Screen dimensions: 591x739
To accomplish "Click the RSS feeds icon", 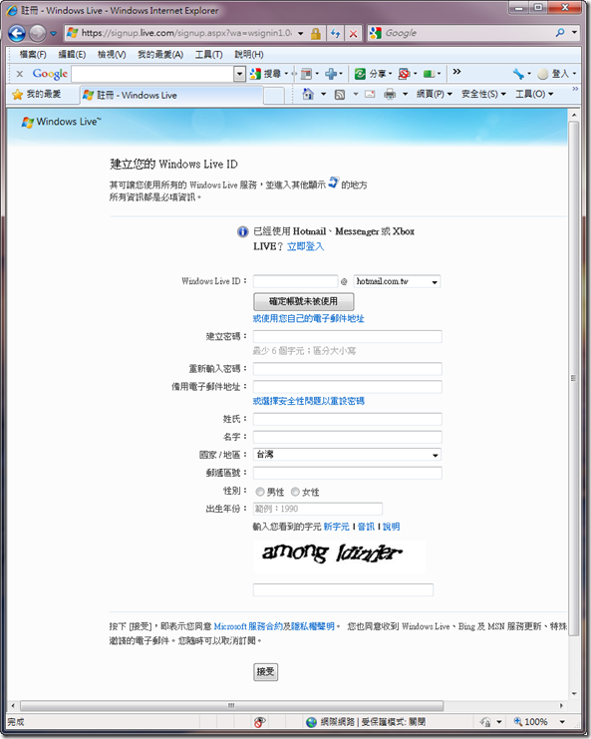I will (x=340, y=95).
